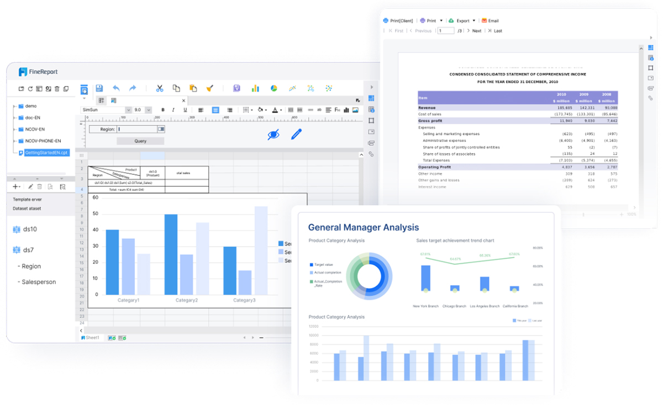Edit parameter pane with blue pencil icon
663x405 pixels.
(x=297, y=134)
